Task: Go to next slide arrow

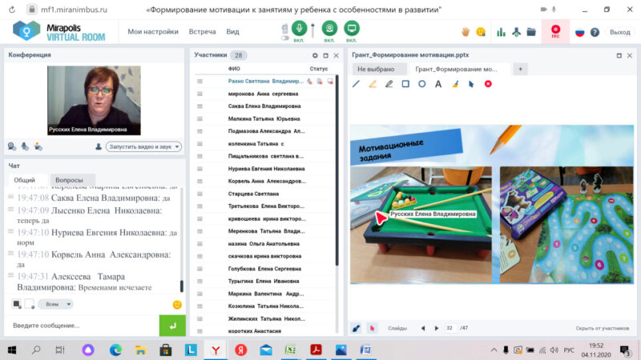Action: (436, 328)
